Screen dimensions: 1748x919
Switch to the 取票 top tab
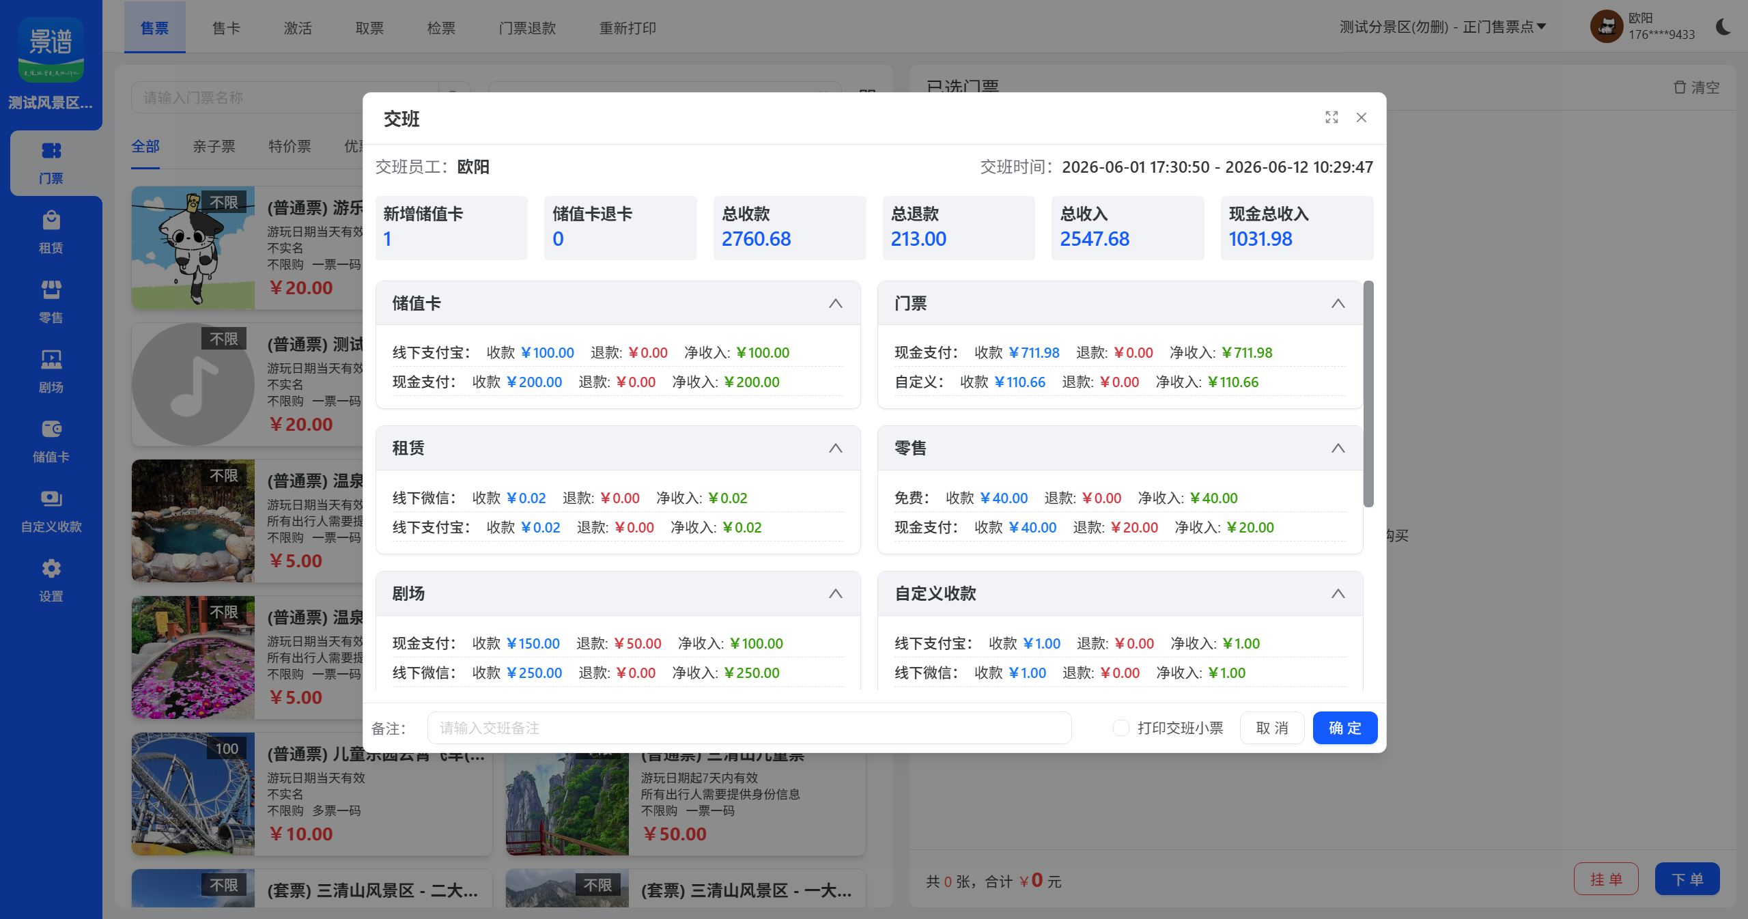(x=369, y=28)
